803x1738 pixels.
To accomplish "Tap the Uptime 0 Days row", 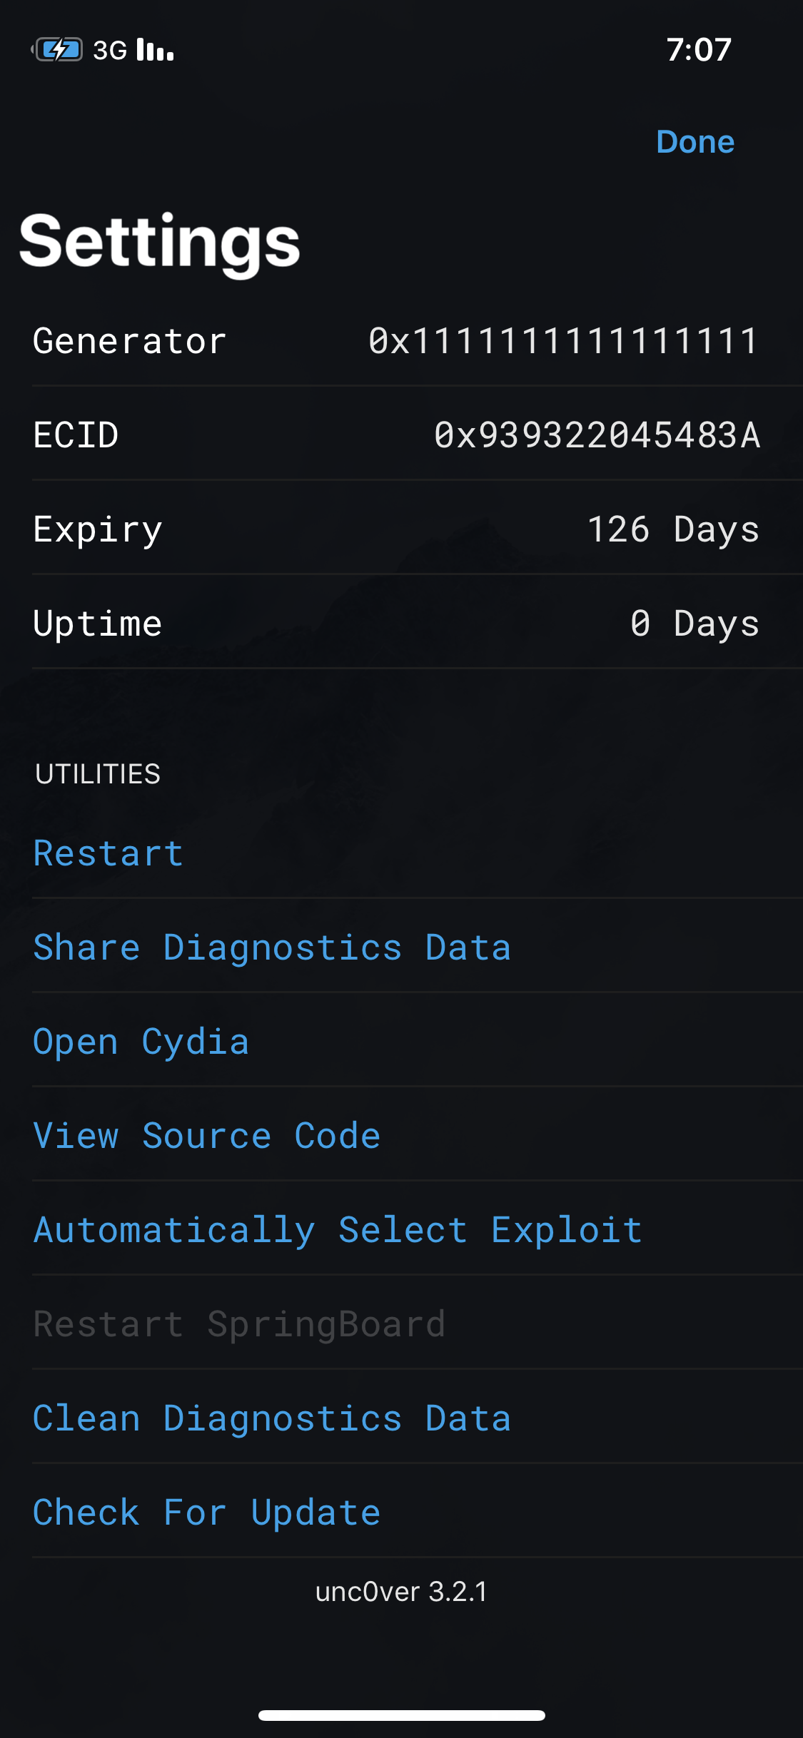I will click(x=401, y=624).
